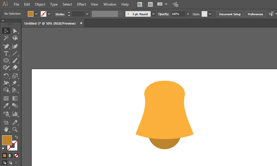Select the Perspective Grid tool
The width and height of the screenshot is (277, 166).
coord(15,90)
